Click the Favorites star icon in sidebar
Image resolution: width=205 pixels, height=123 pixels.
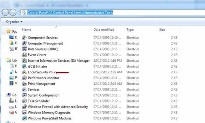click(x=9, y=31)
